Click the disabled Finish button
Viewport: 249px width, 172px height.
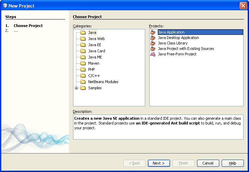[x=183, y=163]
